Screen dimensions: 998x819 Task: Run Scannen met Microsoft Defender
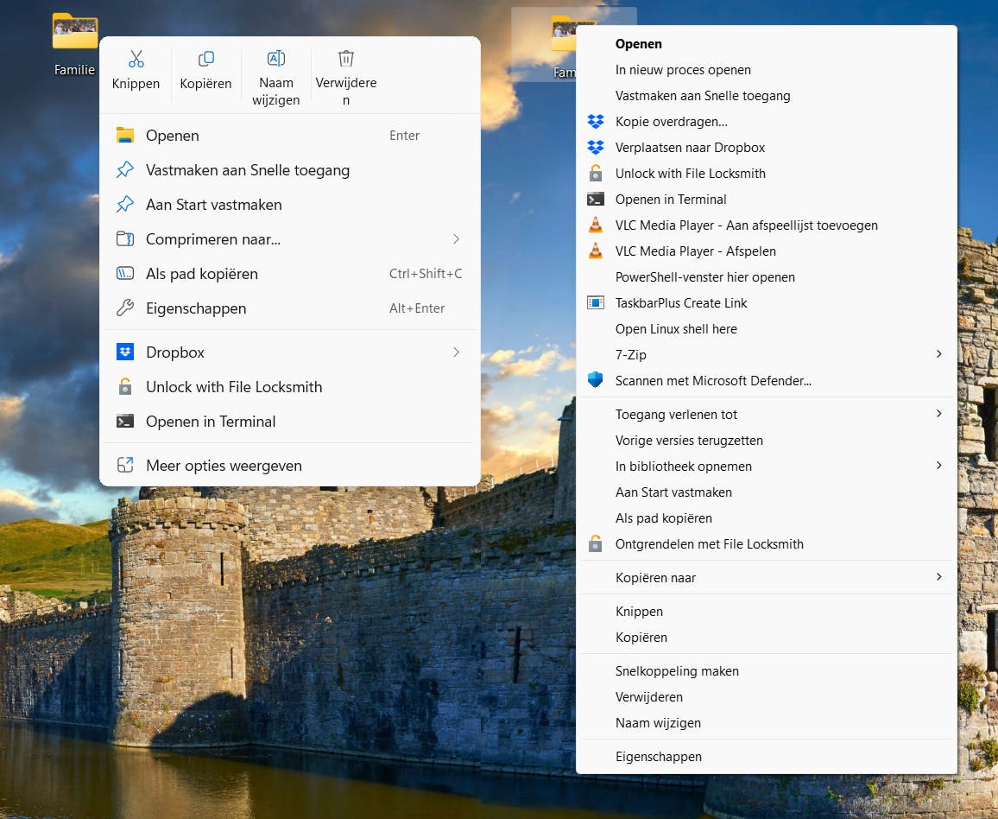pyautogui.click(x=712, y=380)
